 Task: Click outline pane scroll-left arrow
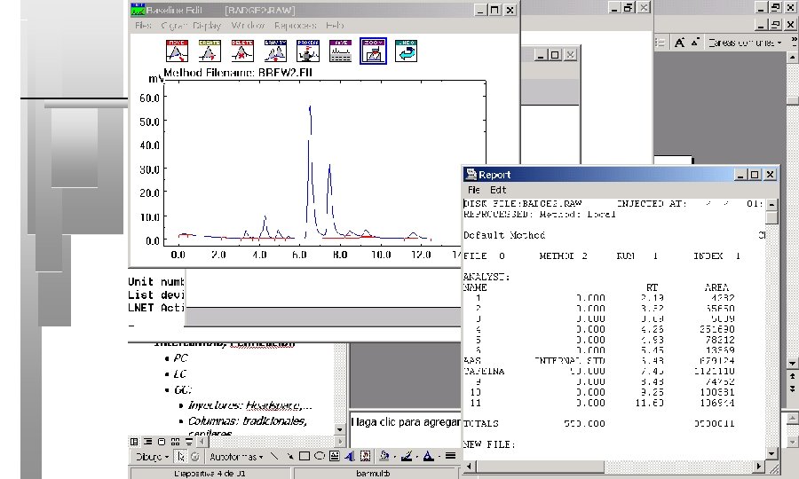click(202, 442)
